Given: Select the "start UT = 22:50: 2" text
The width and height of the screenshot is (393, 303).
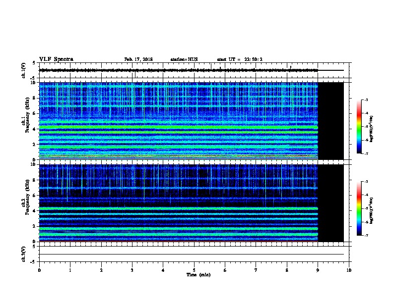Looking at the screenshot, I should (x=240, y=59).
